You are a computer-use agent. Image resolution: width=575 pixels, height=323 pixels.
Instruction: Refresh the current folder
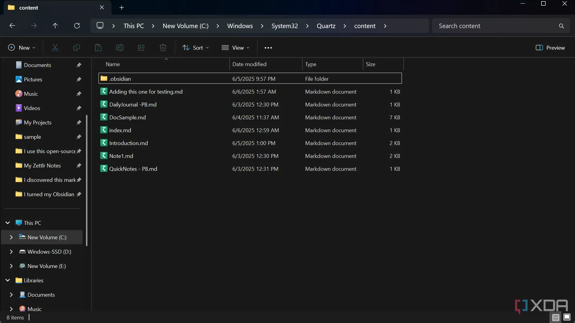point(77,26)
